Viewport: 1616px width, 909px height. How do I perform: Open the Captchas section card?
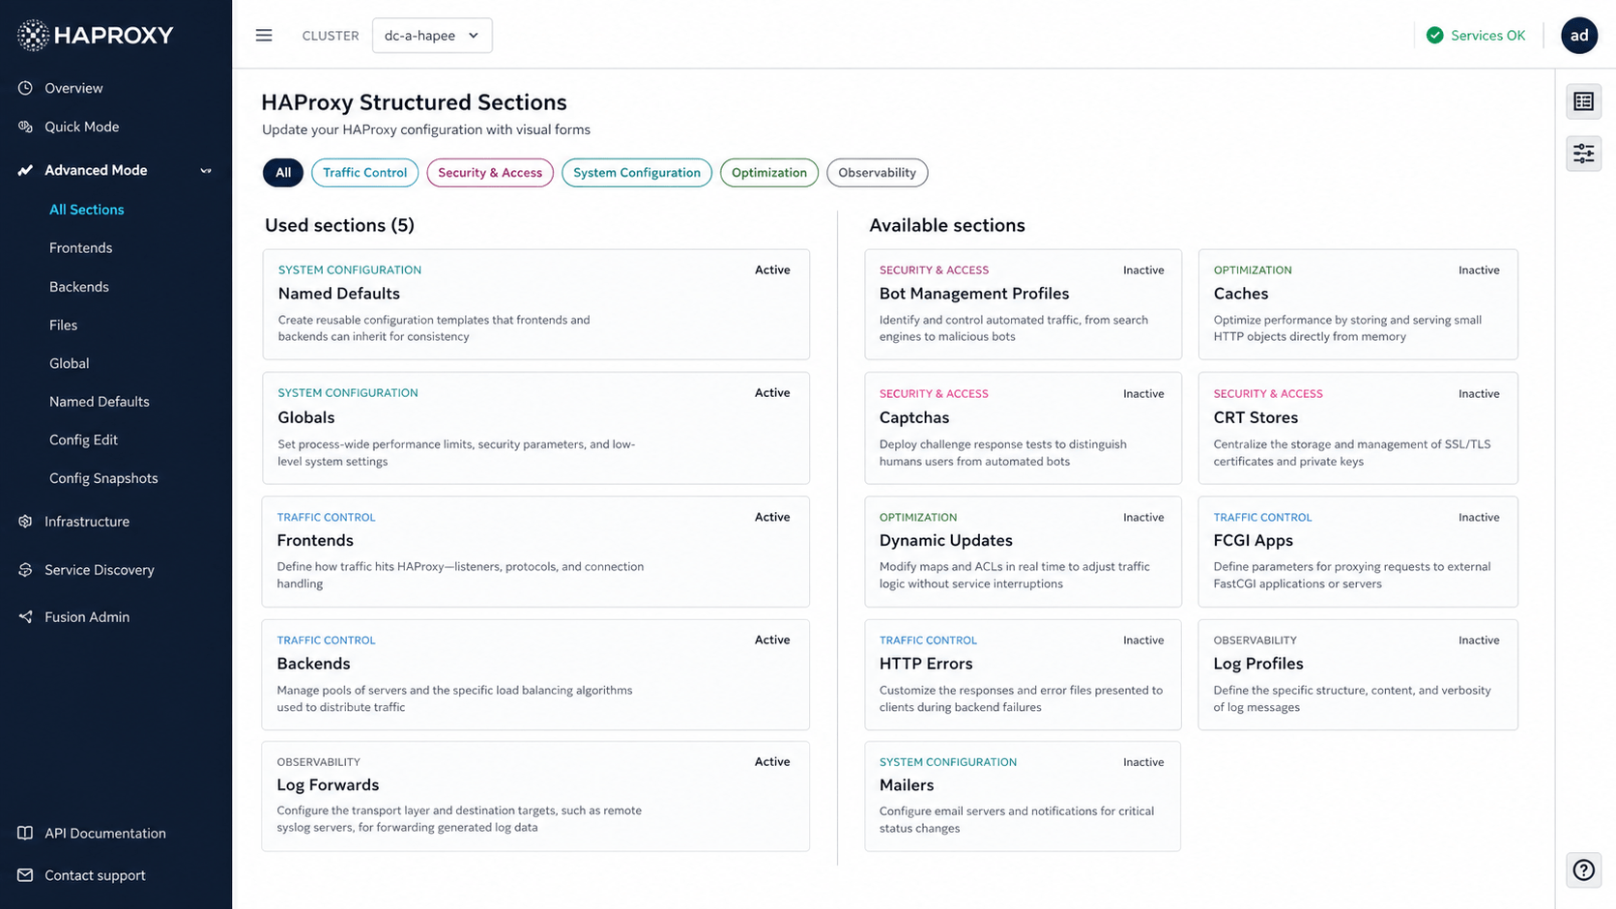point(1023,428)
